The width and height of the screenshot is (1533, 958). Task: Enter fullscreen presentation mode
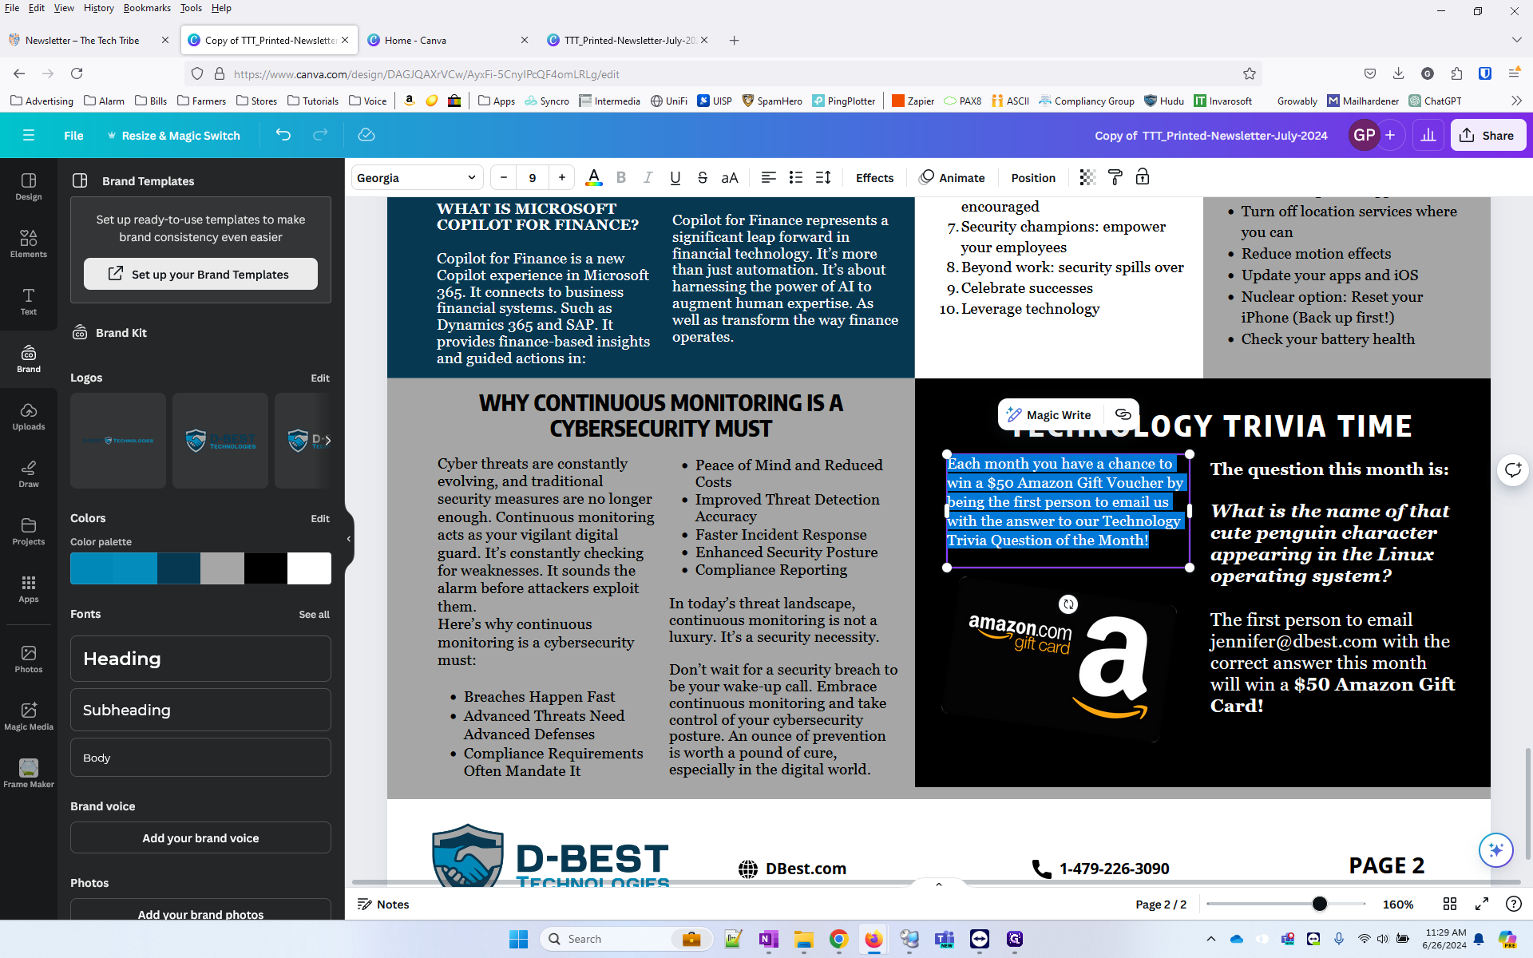click(1482, 904)
